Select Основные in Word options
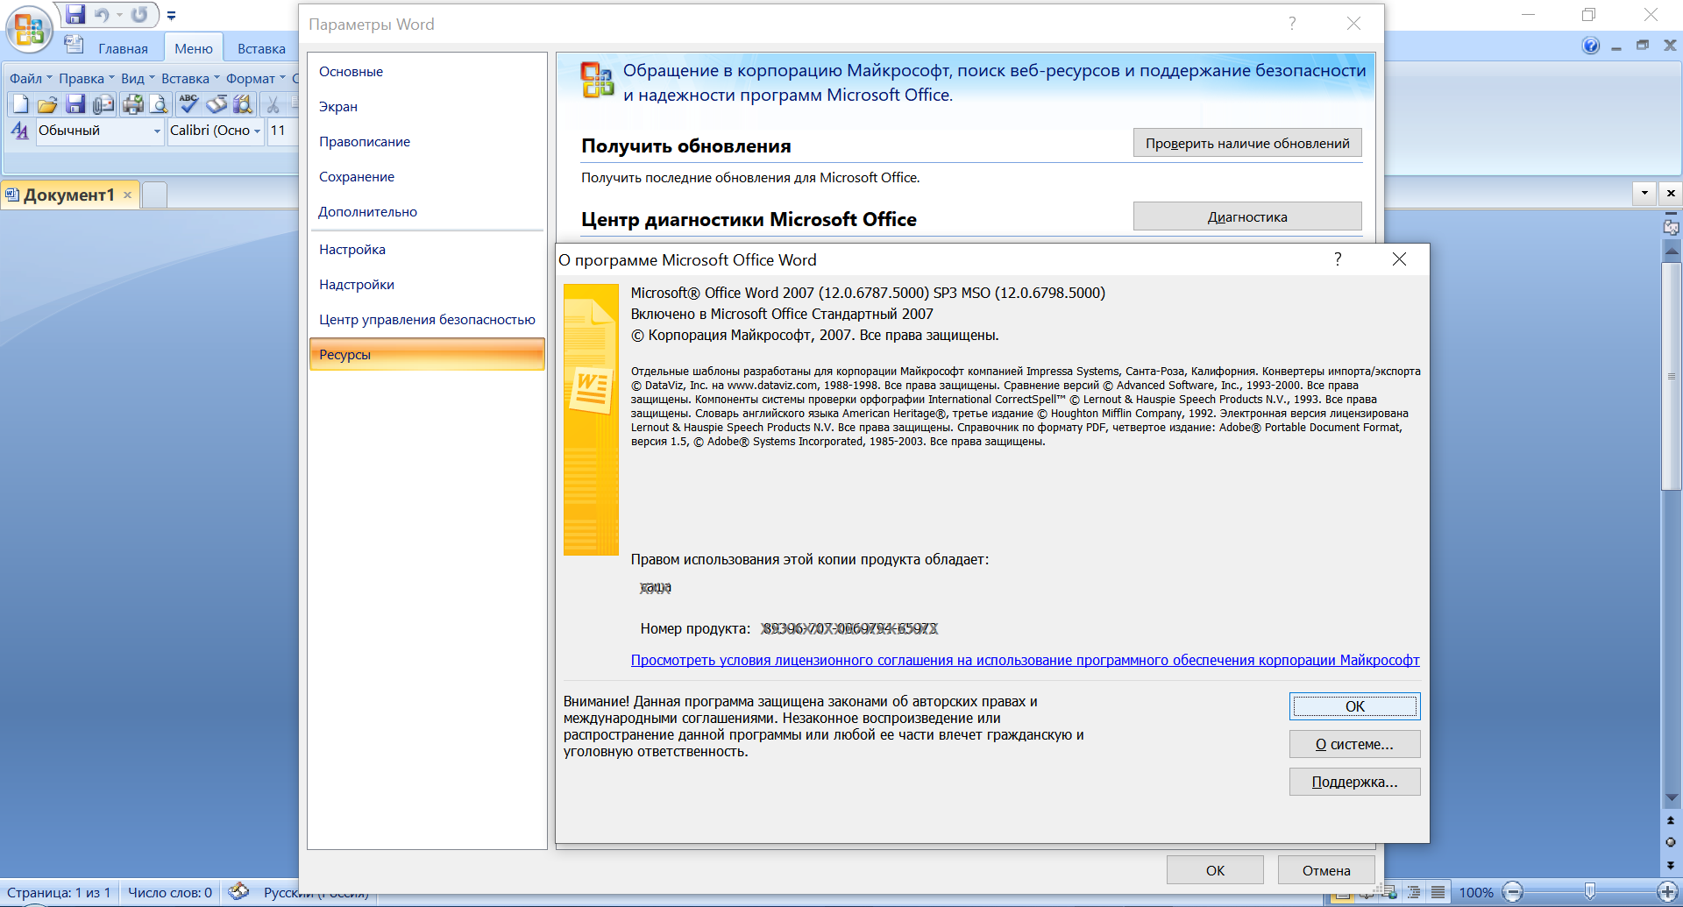Screen dimensions: 1683x907 [427, 72]
